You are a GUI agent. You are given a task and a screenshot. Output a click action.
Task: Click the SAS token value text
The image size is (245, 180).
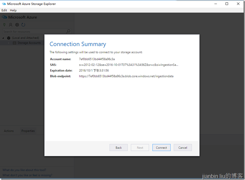[128, 65]
